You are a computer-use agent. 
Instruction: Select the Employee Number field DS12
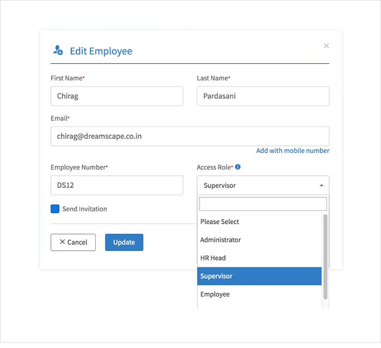pos(116,185)
